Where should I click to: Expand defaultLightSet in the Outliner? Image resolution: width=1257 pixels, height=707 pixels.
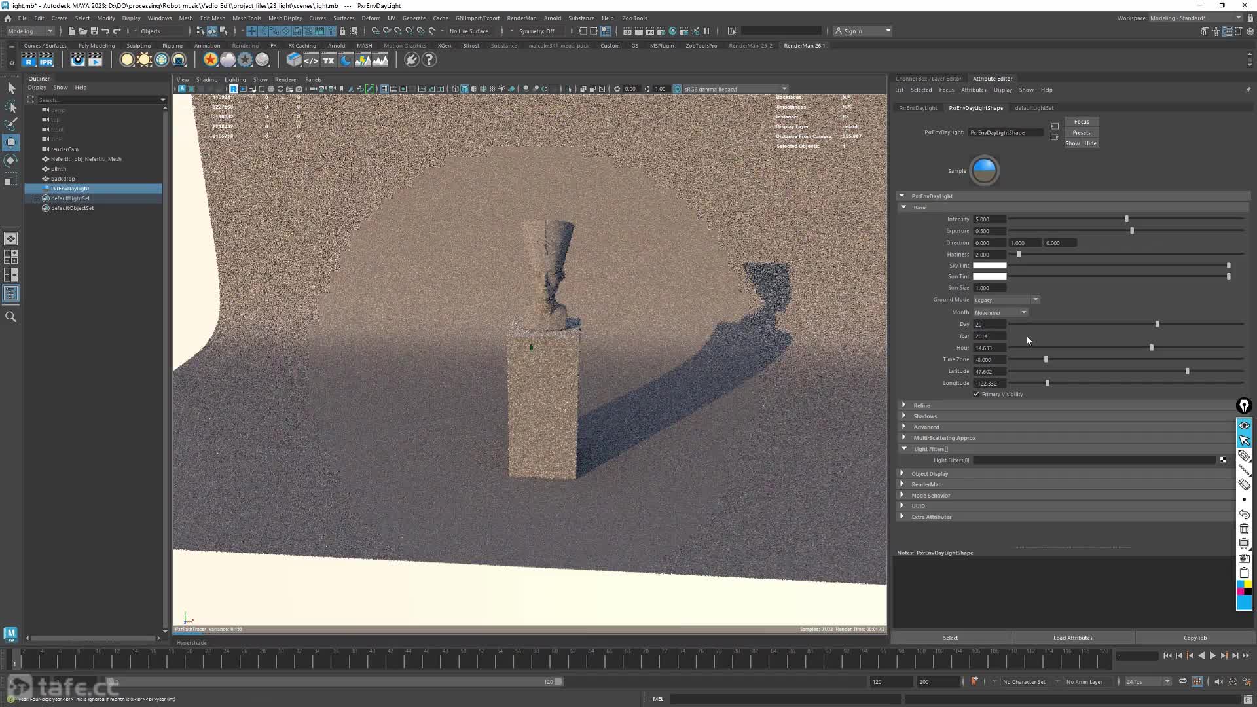pos(37,198)
